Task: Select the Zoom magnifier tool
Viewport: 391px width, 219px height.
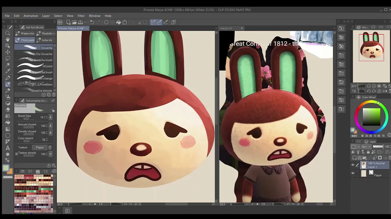Action: pos(8,33)
